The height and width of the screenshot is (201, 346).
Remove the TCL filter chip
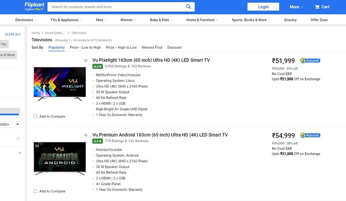(4, 44)
